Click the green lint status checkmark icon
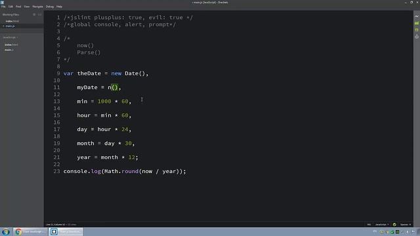Image resolution: width=420 pixels, height=236 pixels. [x=394, y=224]
